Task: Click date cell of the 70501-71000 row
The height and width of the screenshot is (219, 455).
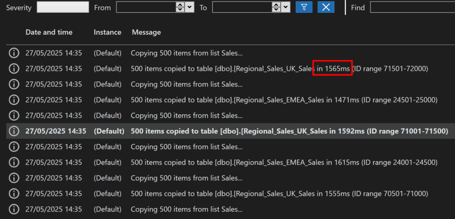Action: pyautogui.click(x=54, y=193)
